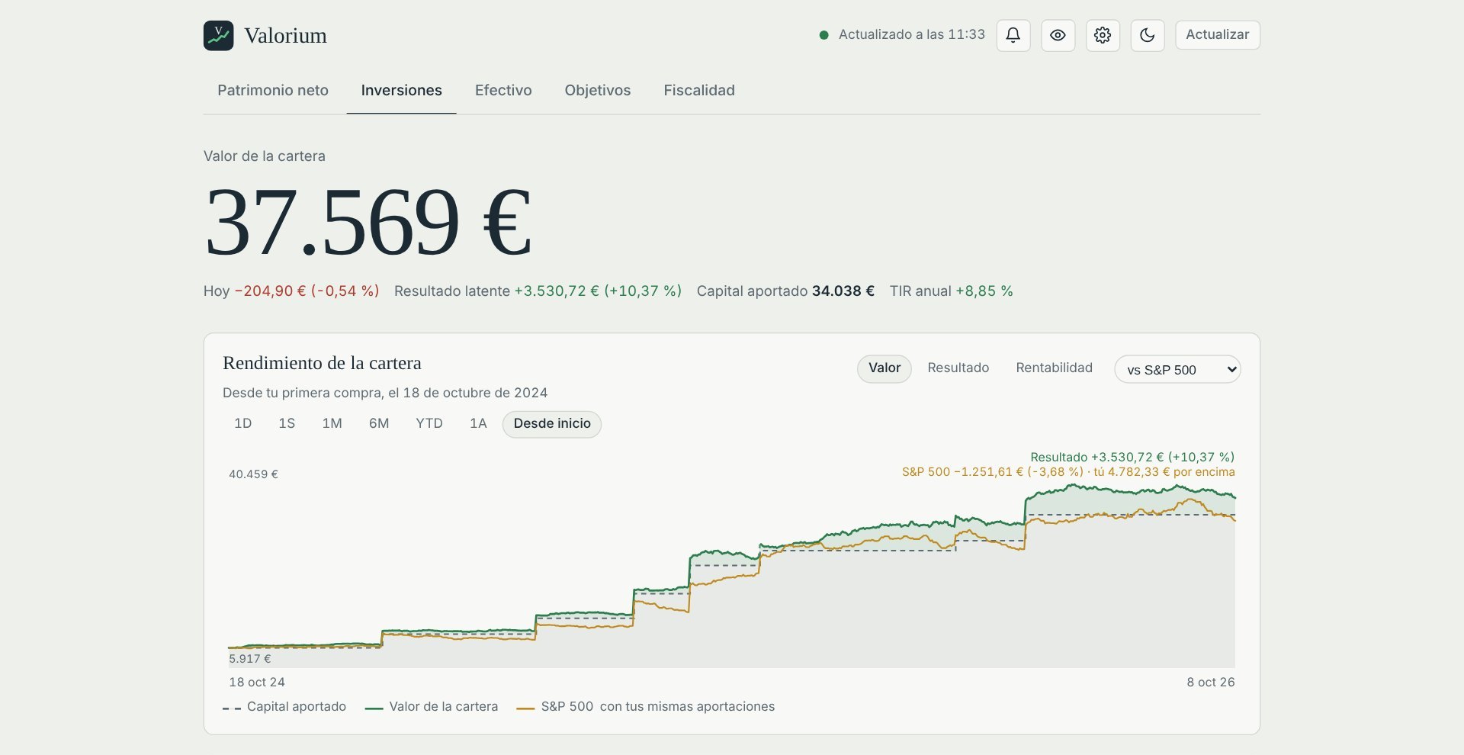Viewport: 1464px width, 755px height.
Task: Show Rentabilidad chart mode
Action: [1055, 368]
